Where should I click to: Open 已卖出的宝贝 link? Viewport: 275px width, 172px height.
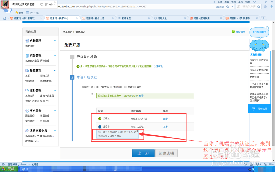point(32,61)
